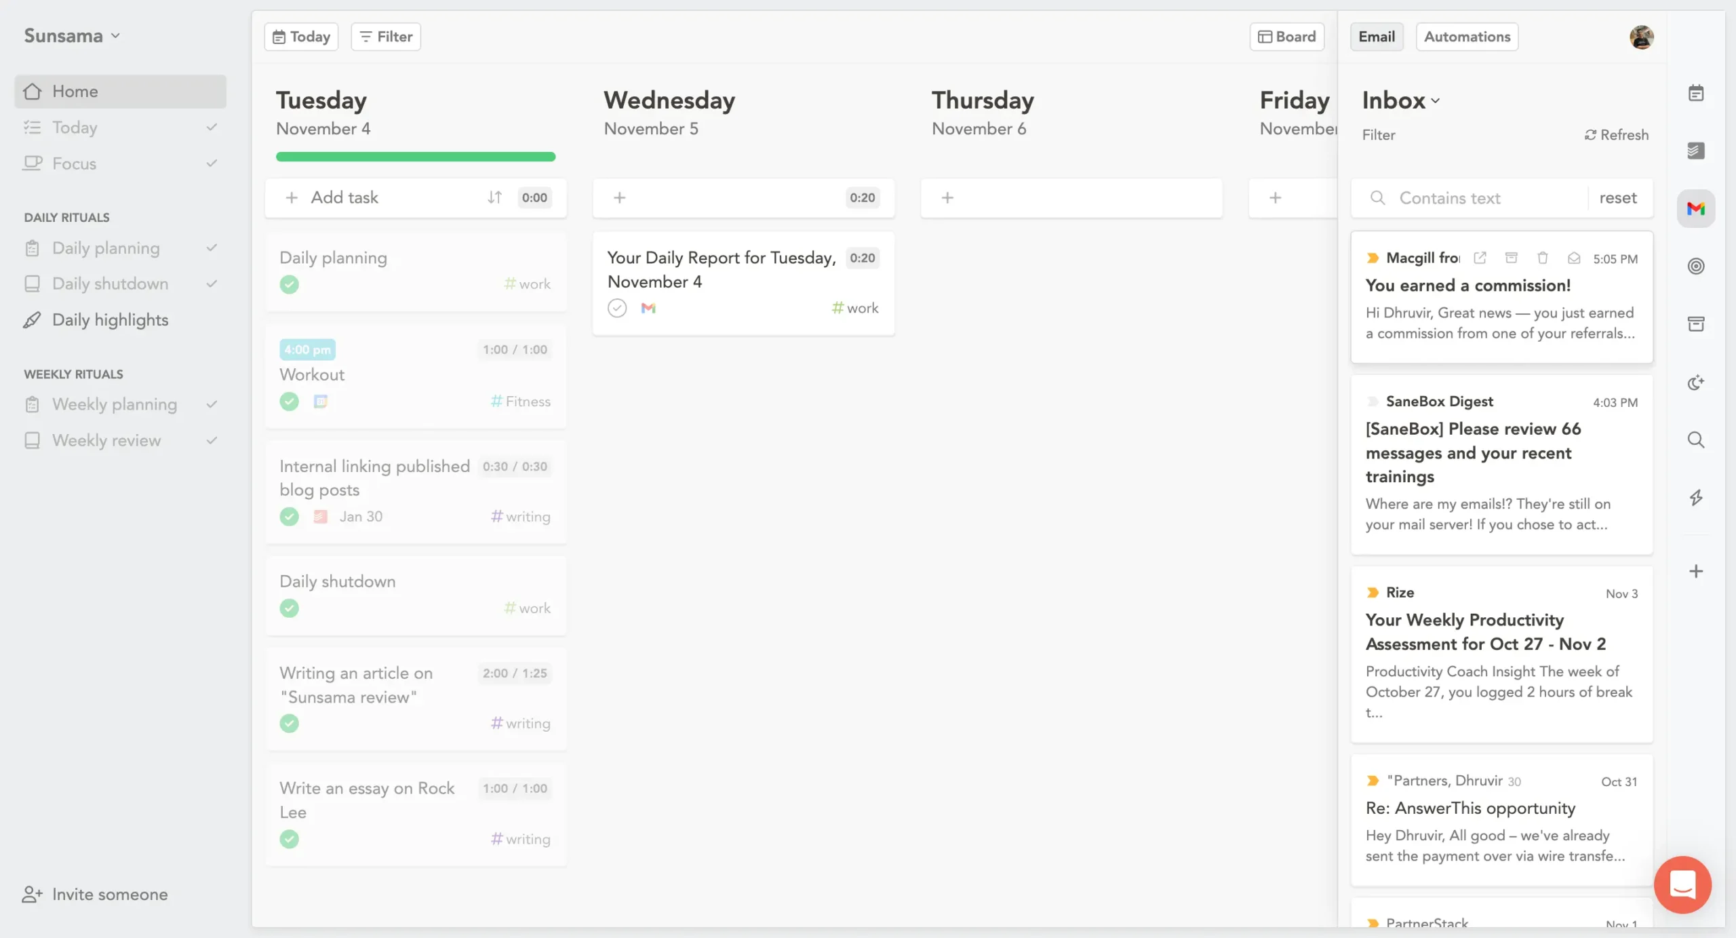This screenshot has width=1736, height=938.
Task: Click the Refresh button in the Inbox panel
Action: (1616, 134)
